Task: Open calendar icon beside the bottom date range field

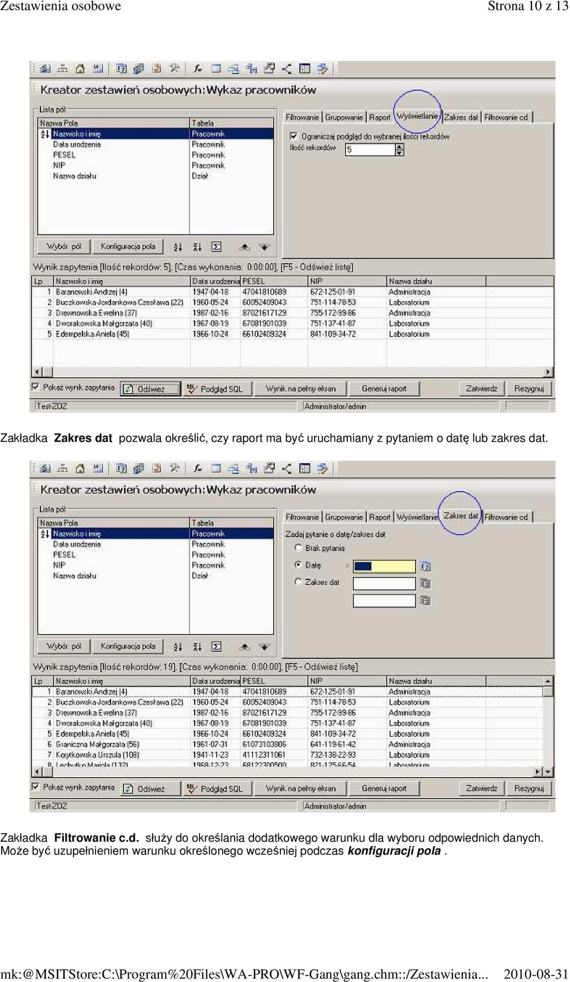Action: (425, 601)
